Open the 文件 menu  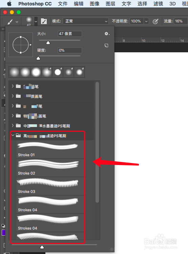[63, 4]
